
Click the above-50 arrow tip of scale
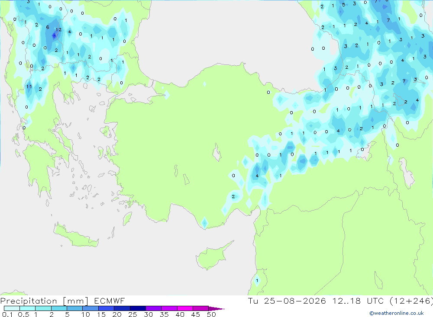coord(216,309)
